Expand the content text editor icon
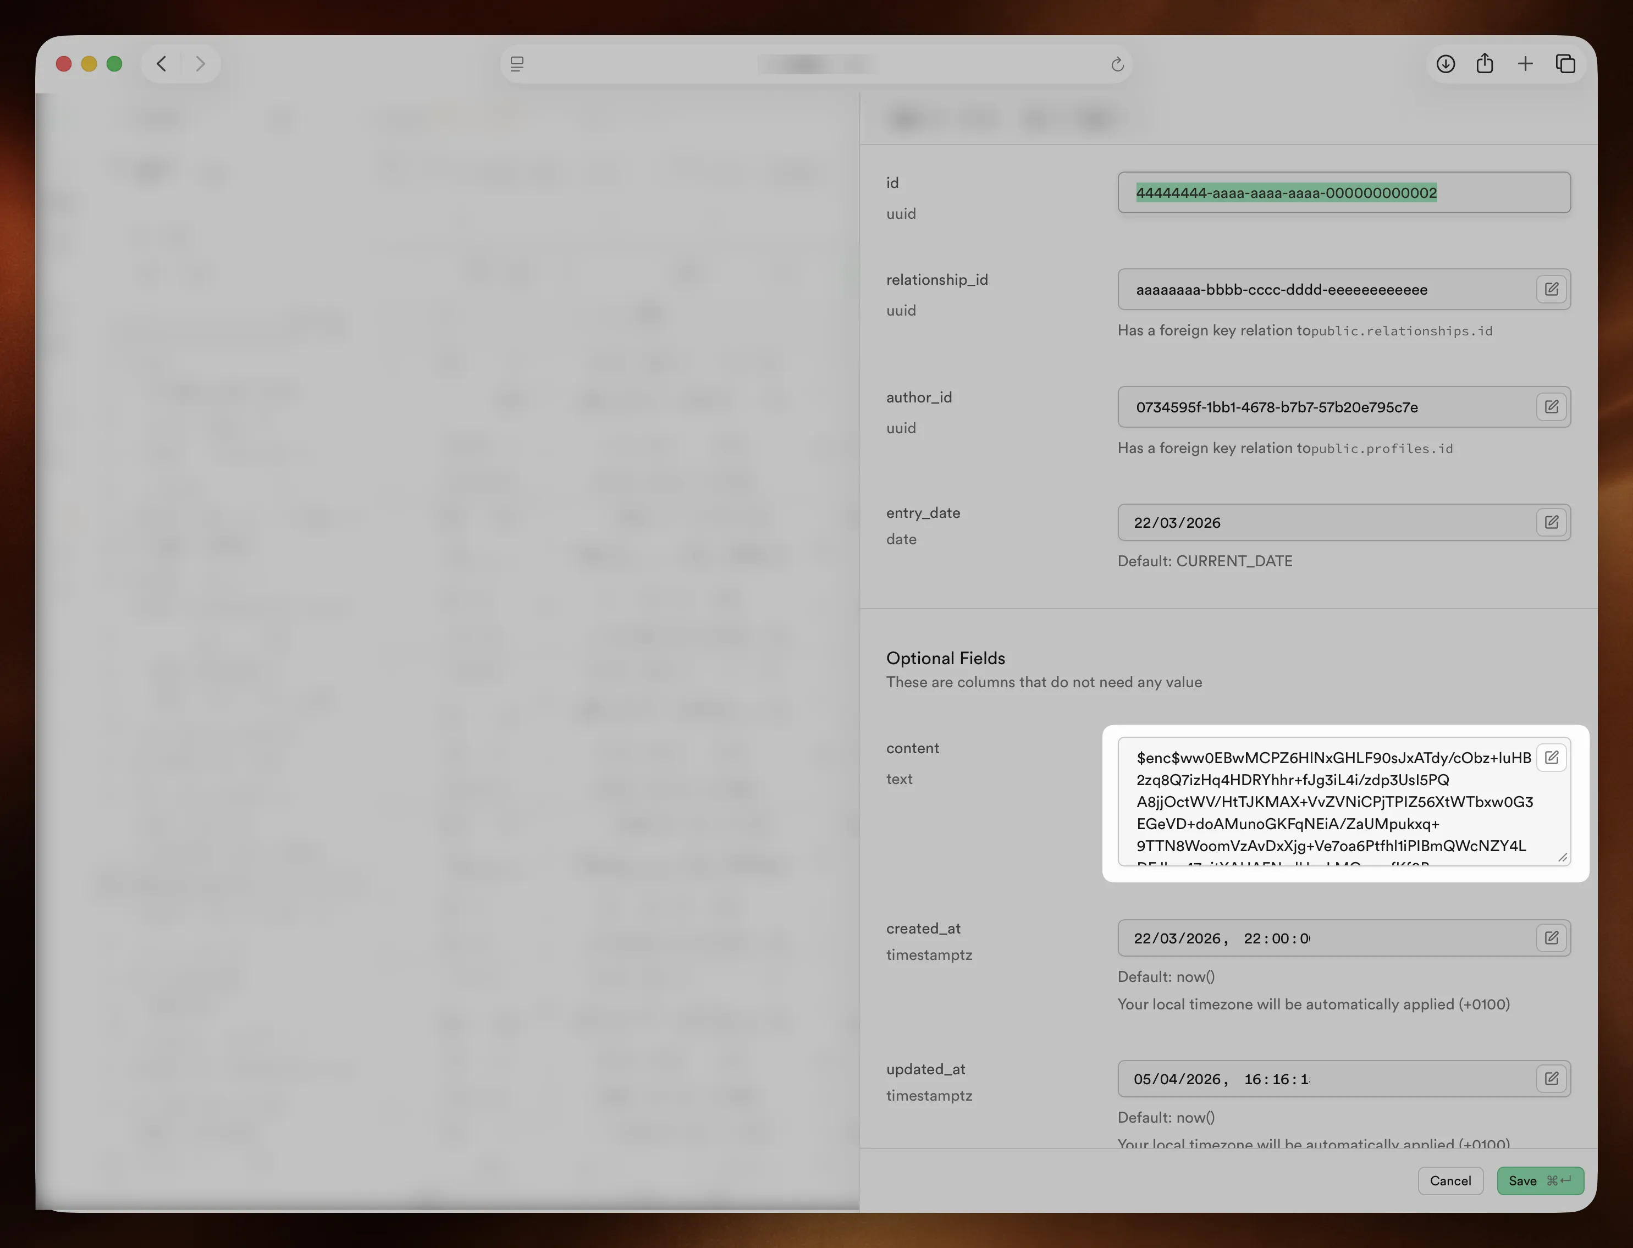The image size is (1633, 1248). click(1551, 757)
